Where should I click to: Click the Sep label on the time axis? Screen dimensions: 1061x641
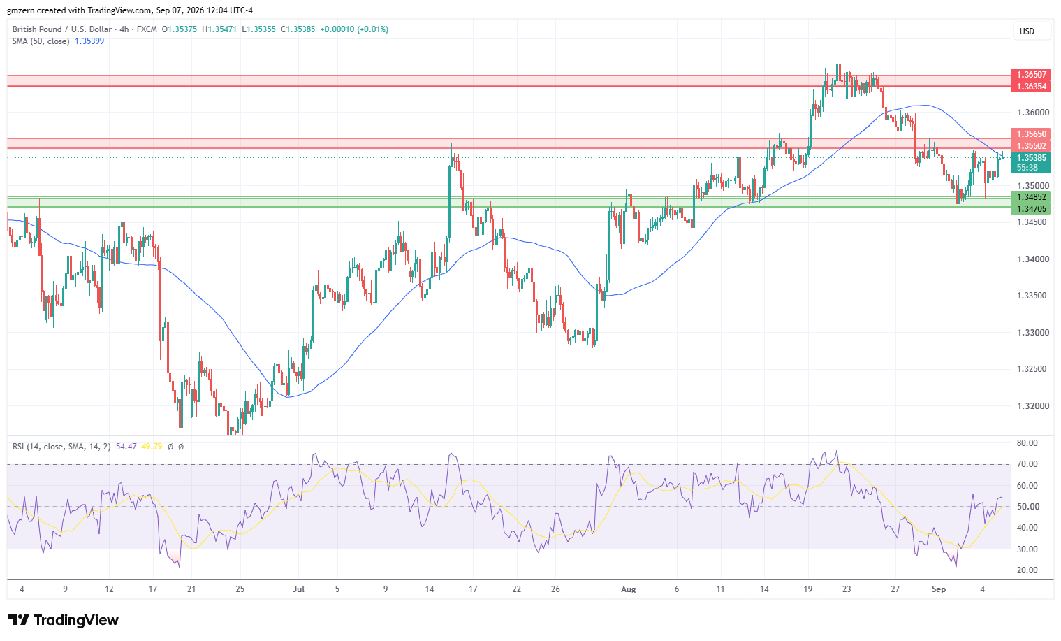[x=939, y=589]
